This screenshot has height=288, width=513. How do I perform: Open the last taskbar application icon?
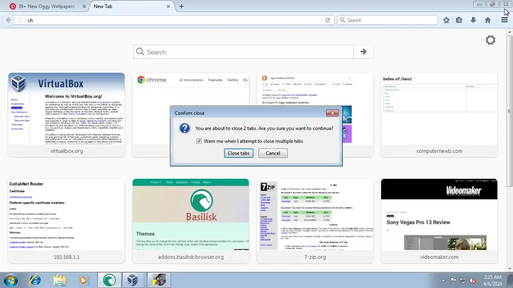click(x=159, y=280)
